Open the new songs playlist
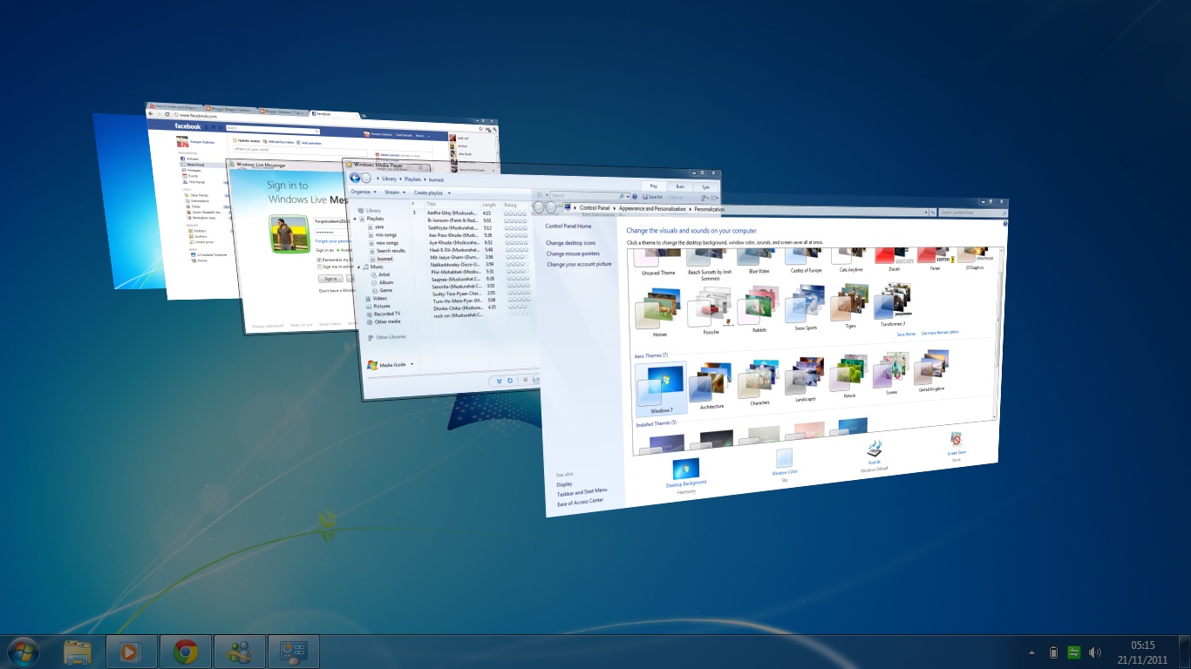The height and width of the screenshot is (669, 1191). [385, 242]
